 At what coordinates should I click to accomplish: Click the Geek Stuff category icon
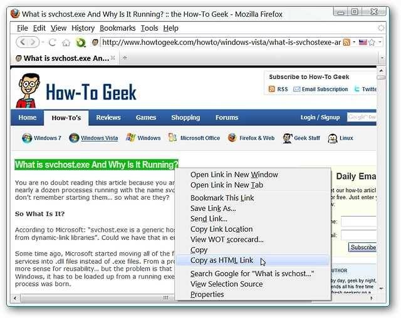(288, 138)
